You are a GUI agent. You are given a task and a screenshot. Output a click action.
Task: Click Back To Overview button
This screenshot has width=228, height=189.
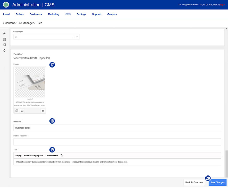pos(194,182)
